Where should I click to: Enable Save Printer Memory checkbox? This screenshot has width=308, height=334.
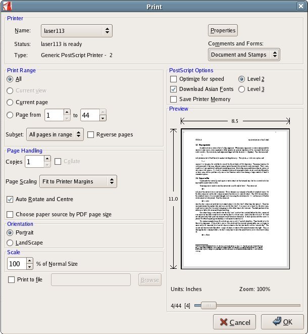click(x=174, y=99)
